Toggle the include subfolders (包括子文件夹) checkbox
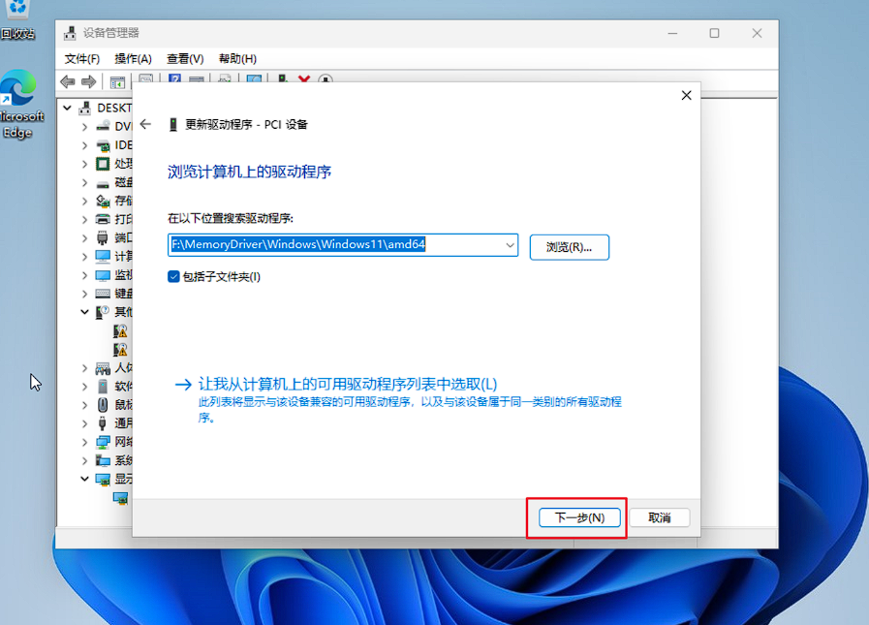 [173, 277]
